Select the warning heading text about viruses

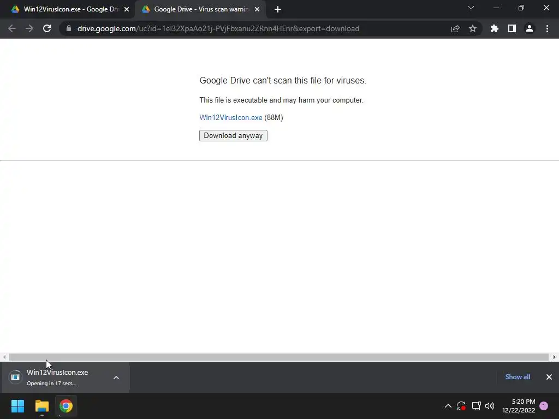click(283, 81)
